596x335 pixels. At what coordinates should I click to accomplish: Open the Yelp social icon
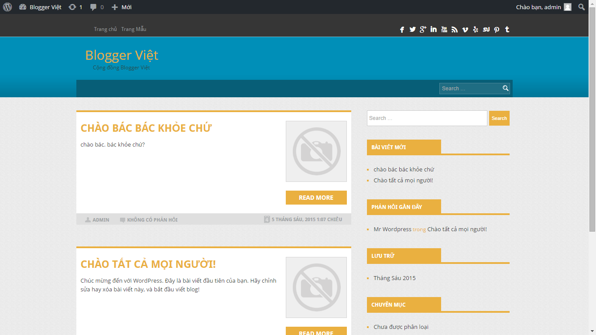(476, 30)
